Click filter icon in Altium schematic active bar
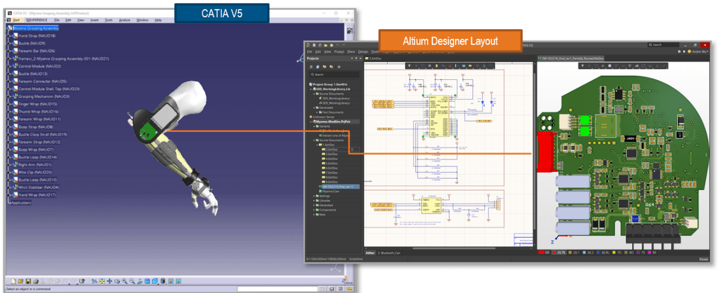 (x=409, y=66)
